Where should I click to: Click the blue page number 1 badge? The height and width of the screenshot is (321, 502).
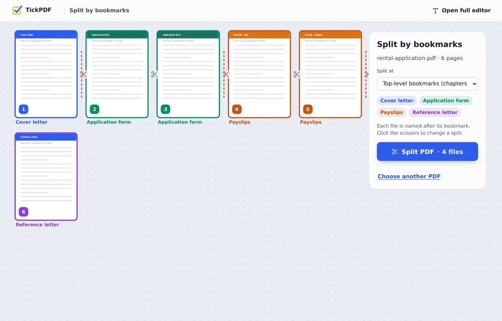[24, 109]
